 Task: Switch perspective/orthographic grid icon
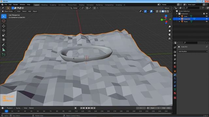(169, 39)
